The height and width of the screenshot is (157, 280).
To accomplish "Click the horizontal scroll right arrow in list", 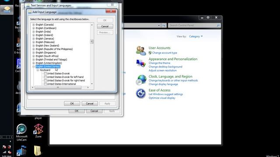I will click(88, 87).
